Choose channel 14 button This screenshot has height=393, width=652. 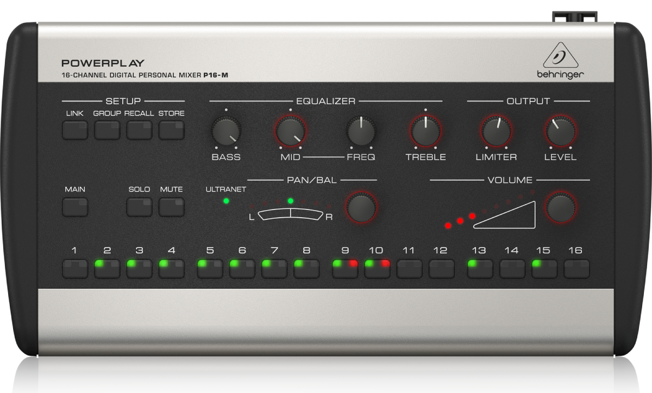(512, 269)
